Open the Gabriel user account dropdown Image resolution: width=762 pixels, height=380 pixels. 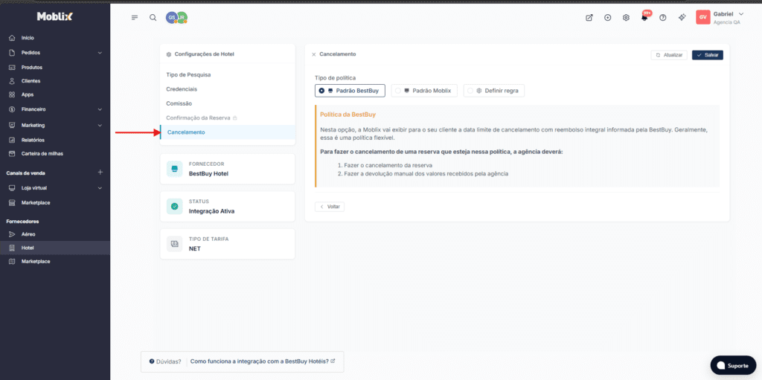coord(720,18)
